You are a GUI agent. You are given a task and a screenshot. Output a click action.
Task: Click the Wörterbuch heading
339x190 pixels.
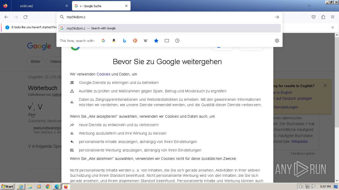pos(43,88)
